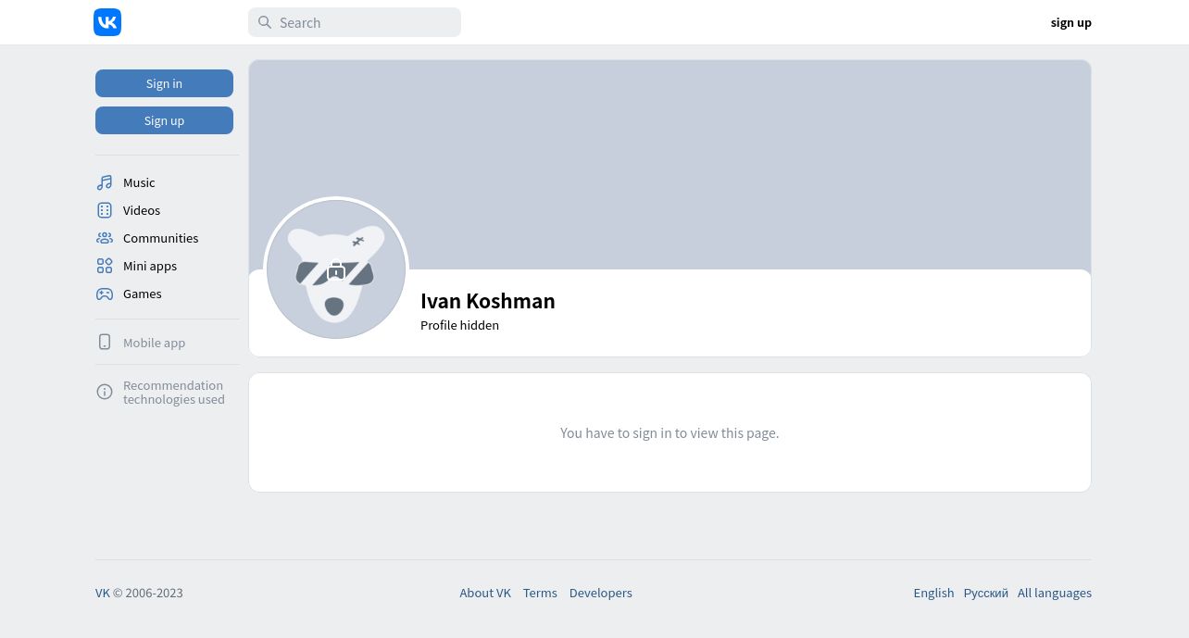This screenshot has height=638, width=1189.
Task: Open the Terms footer link
Action: click(540, 593)
